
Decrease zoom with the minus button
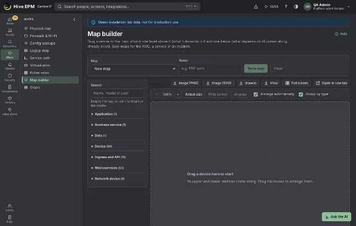click(x=156, y=94)
